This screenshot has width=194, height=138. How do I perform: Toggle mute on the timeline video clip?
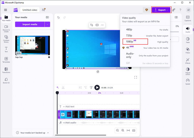(x=63, y=115)
